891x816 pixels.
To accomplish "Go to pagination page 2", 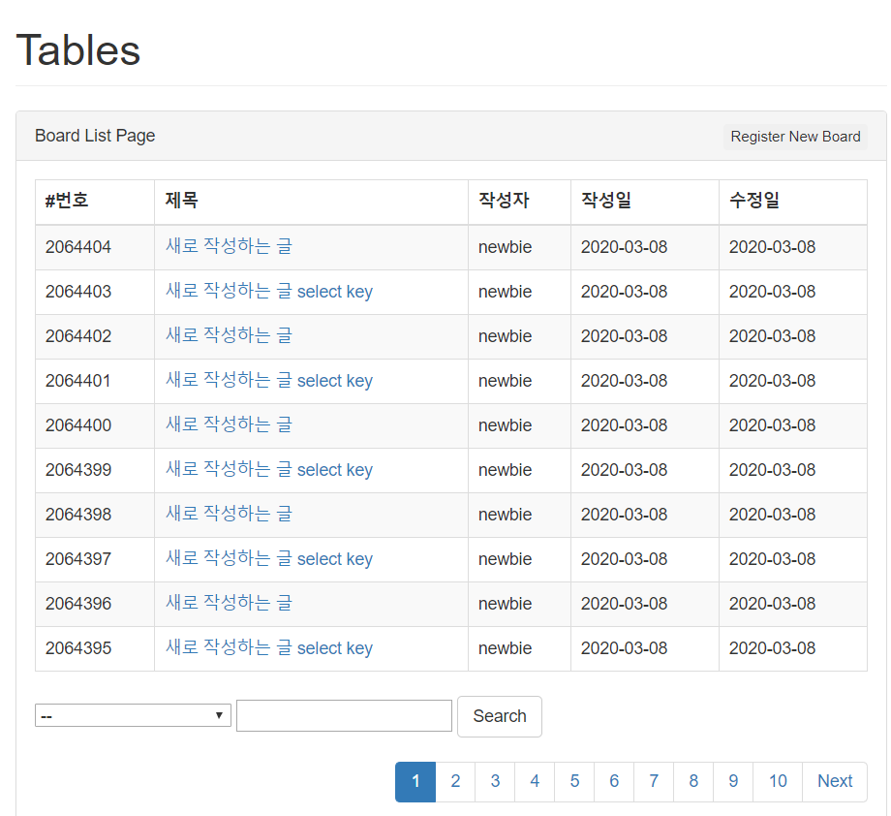I will tap(455, 781).
